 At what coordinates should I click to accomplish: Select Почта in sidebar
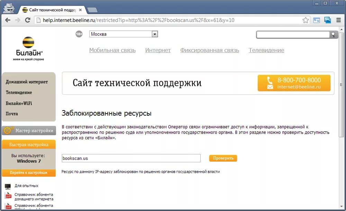[12, 114]
